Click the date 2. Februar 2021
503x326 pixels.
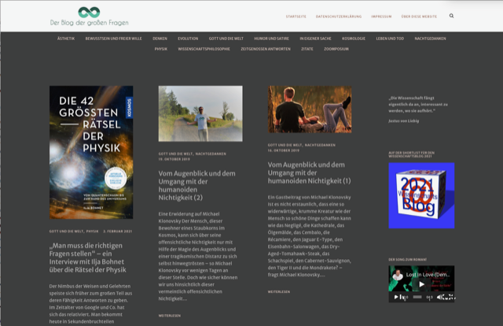[118, 232]
